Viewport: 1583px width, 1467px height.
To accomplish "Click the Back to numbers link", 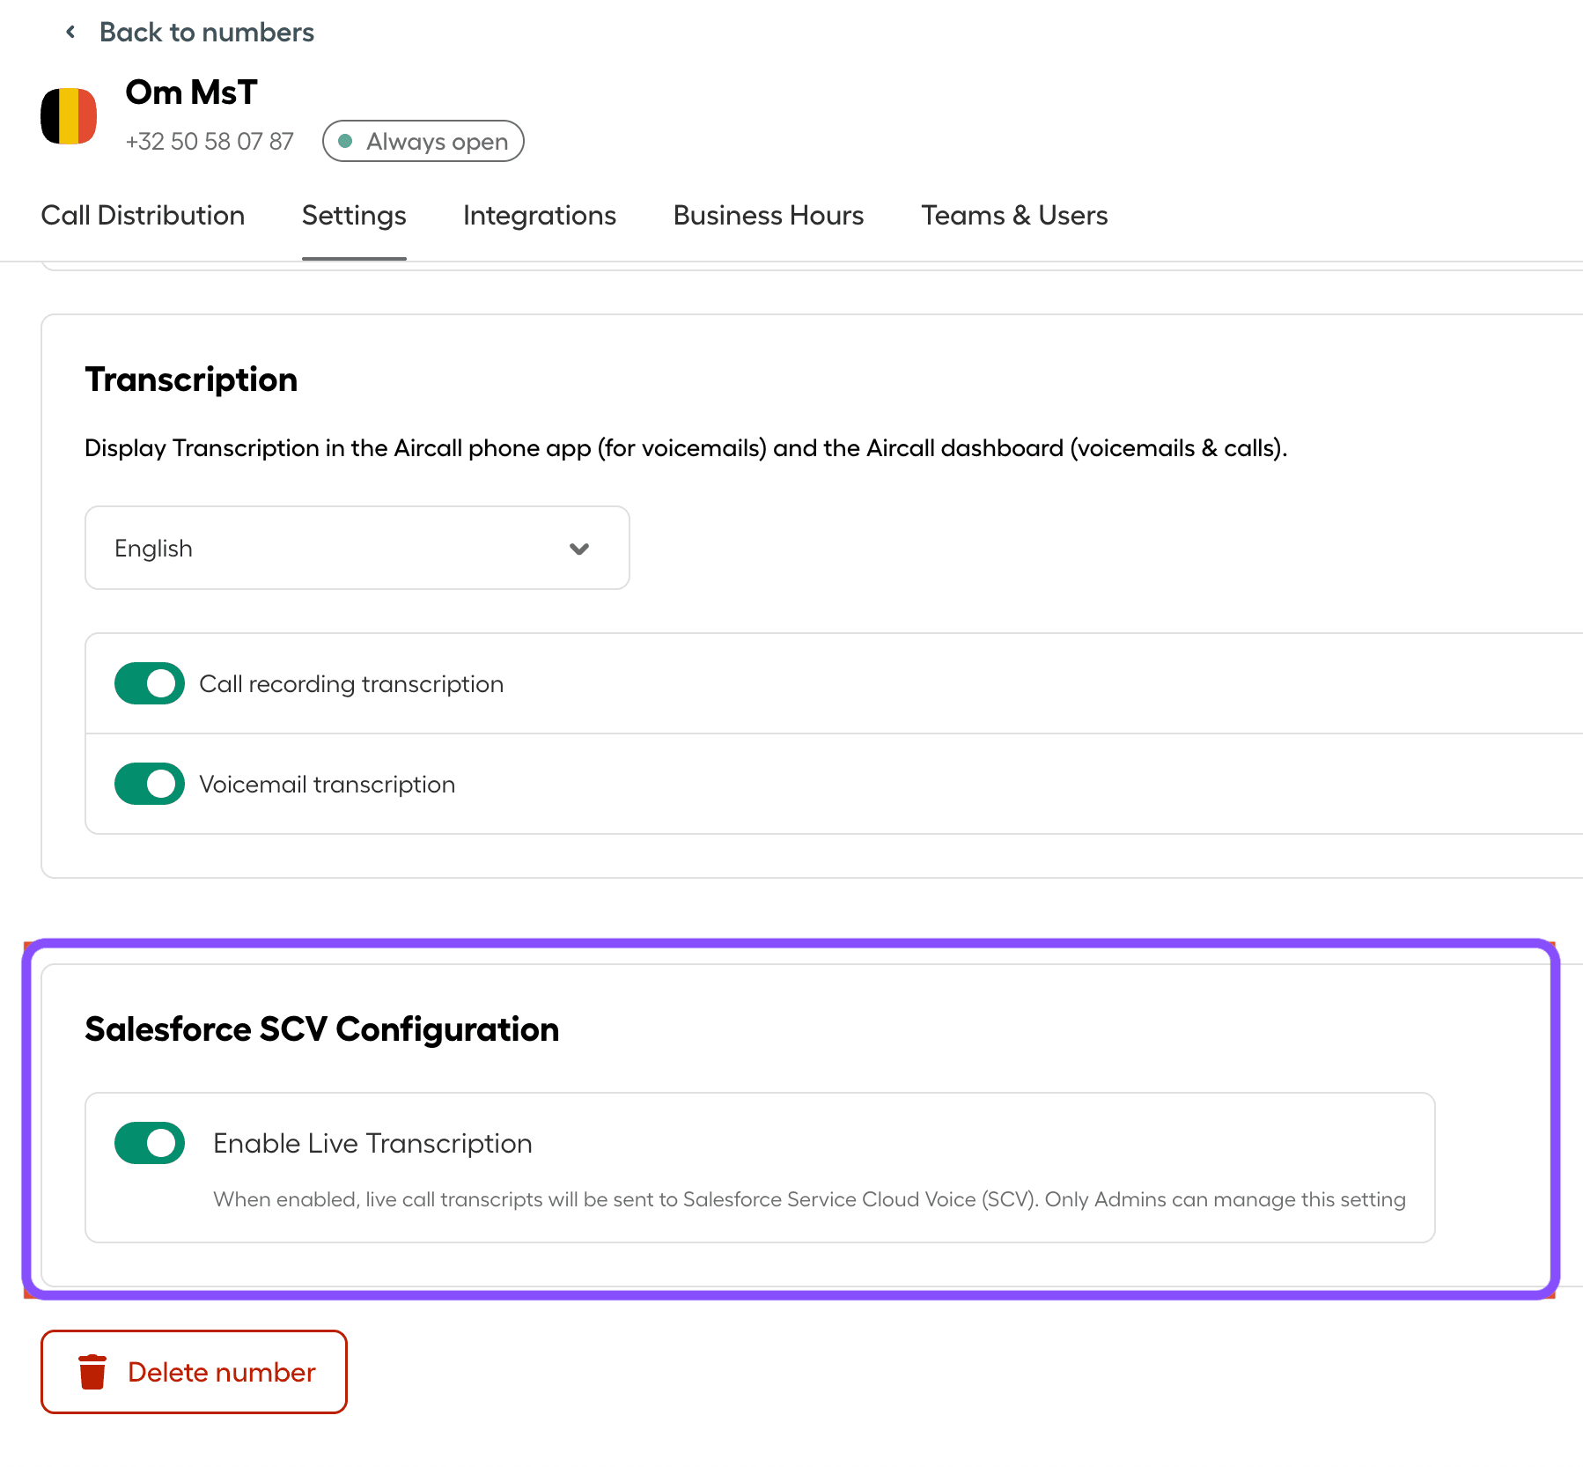I will 207,31.
